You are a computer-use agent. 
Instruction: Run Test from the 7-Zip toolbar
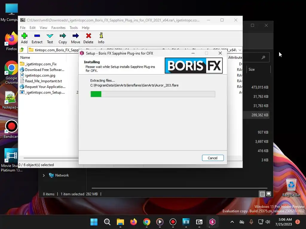pyautogui.click(x=50, y=38)
